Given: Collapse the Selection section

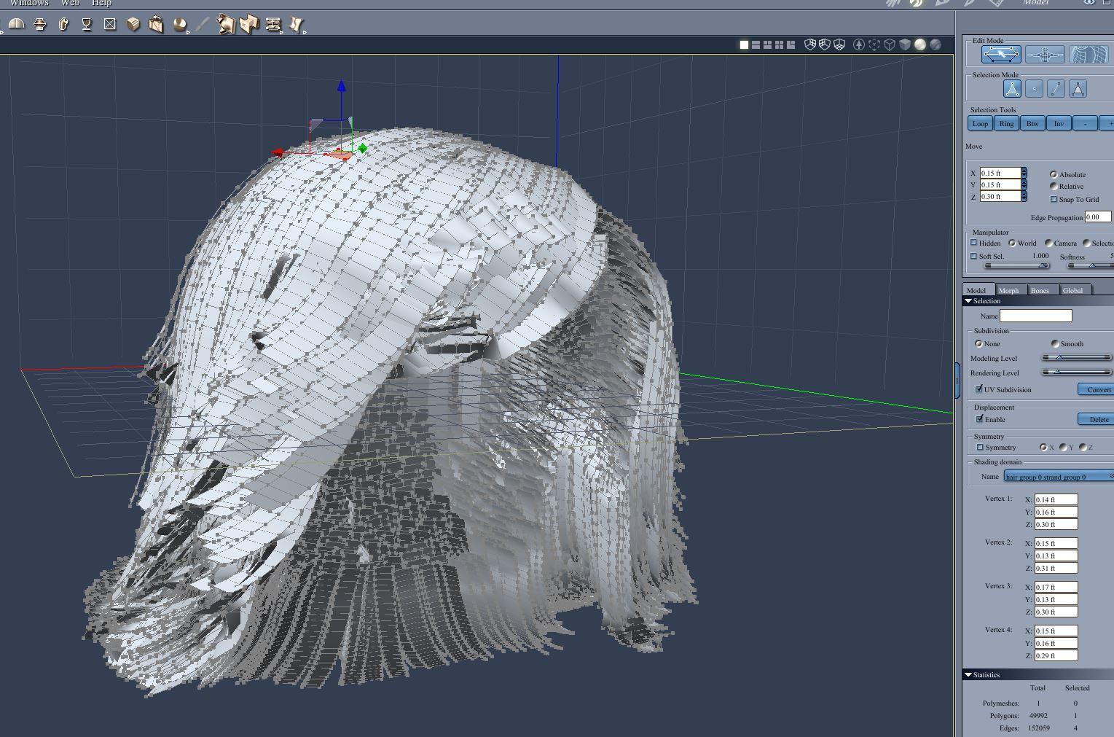Looking at the screenshot, I should 968,300.
